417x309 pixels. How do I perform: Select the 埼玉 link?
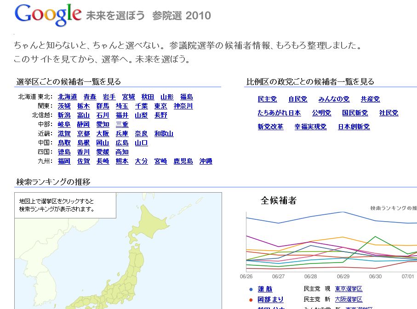[x=122, y=106]
